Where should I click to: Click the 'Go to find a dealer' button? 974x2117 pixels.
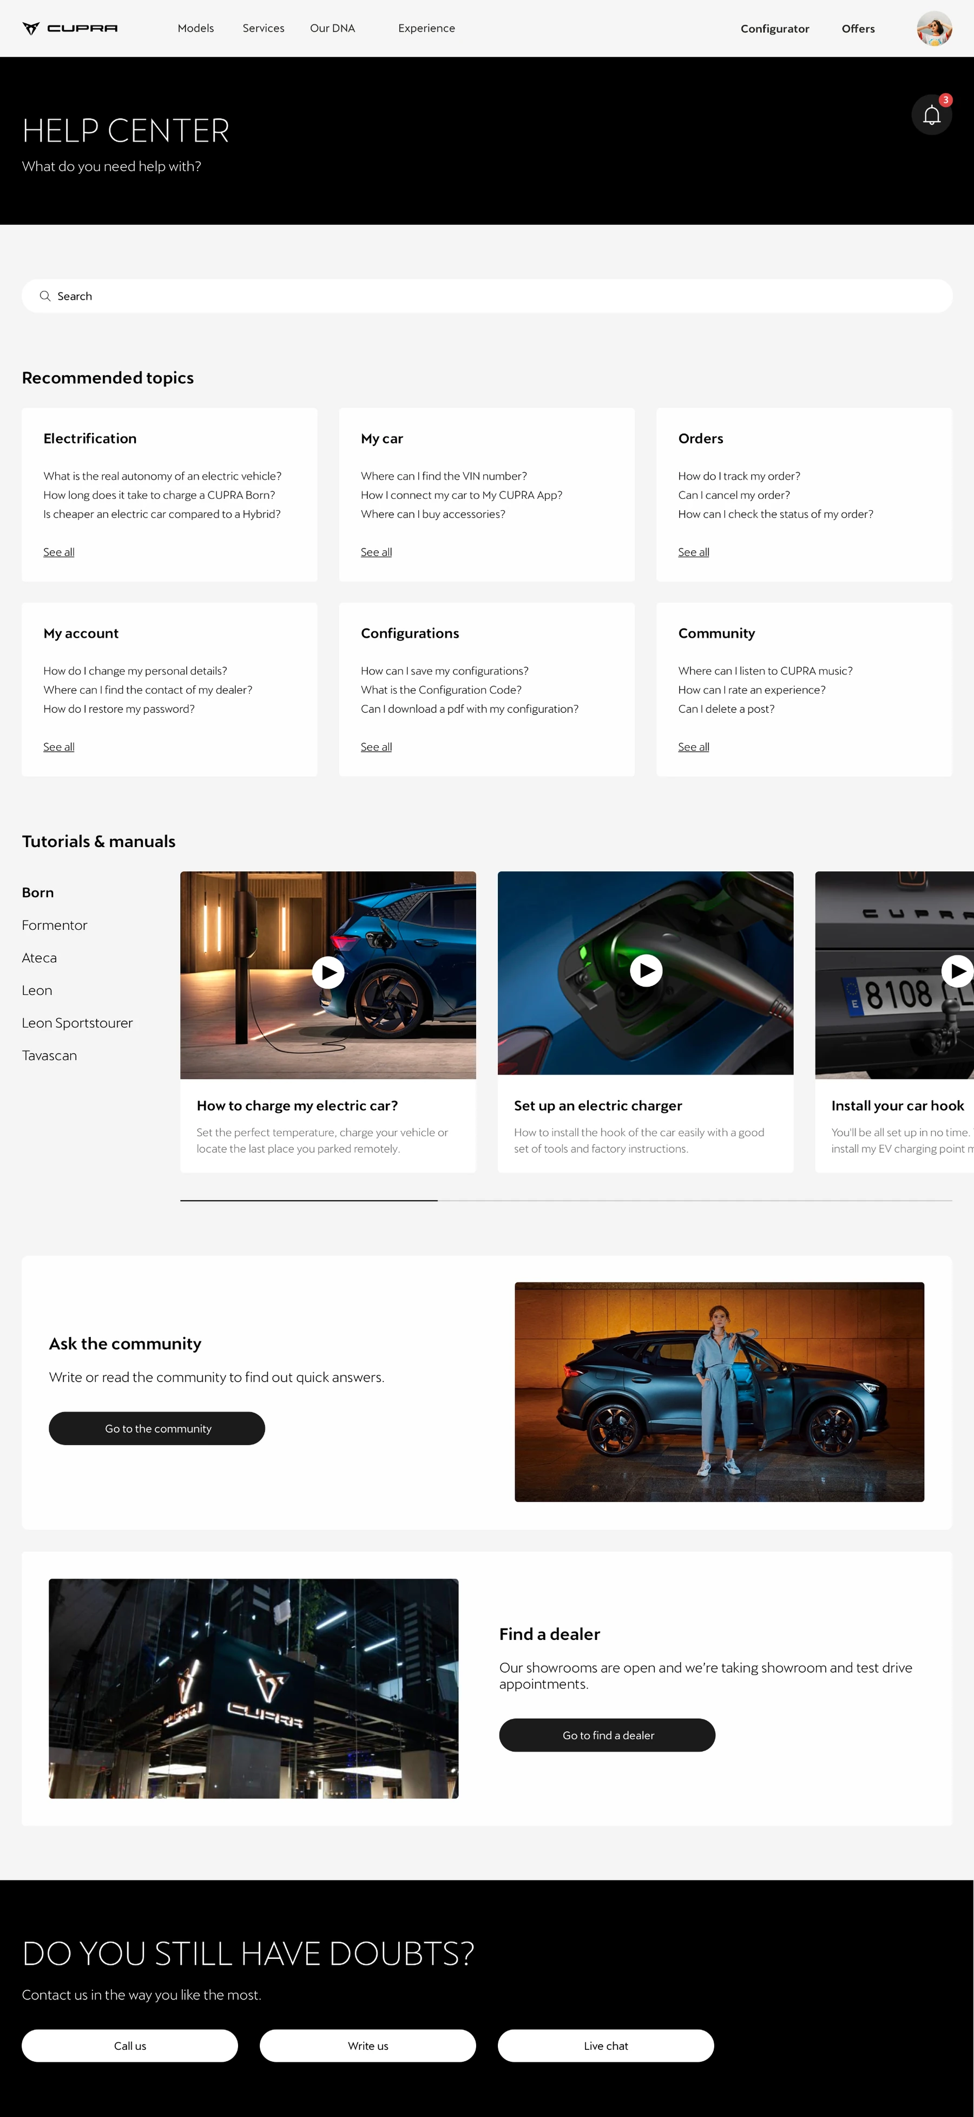tap(607, 1735)
